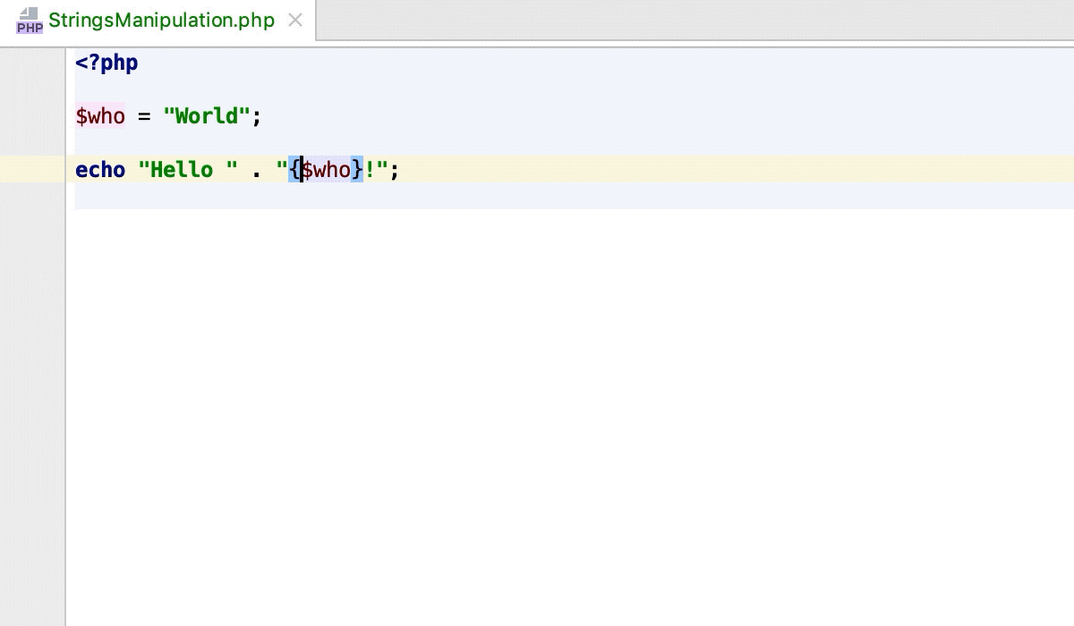Place the caret on the echo keyword
The image size is (1074, 626).
click(98, 170)
